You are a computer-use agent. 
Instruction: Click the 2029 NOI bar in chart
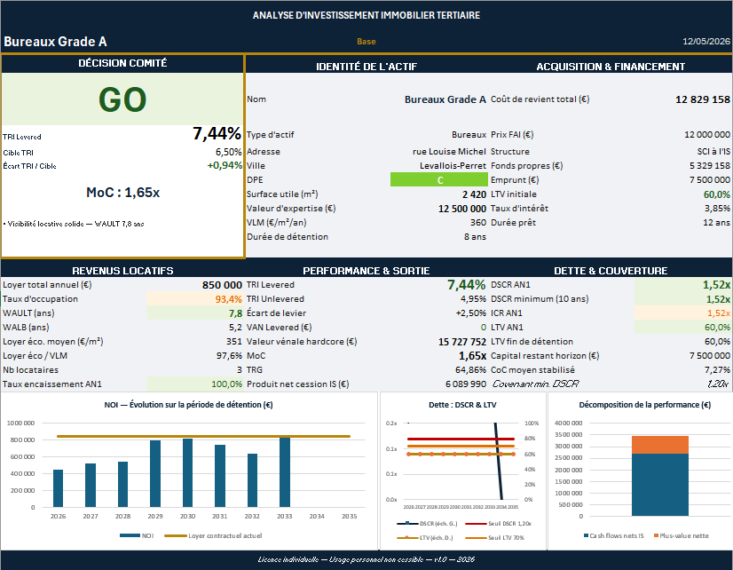[x=155, y=474]
